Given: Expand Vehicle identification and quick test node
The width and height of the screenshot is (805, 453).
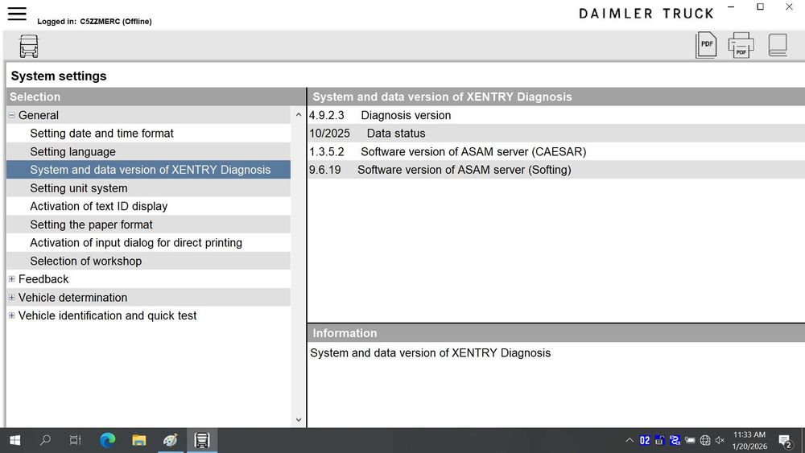Looking at the screenshot, I should click(12, 315).
